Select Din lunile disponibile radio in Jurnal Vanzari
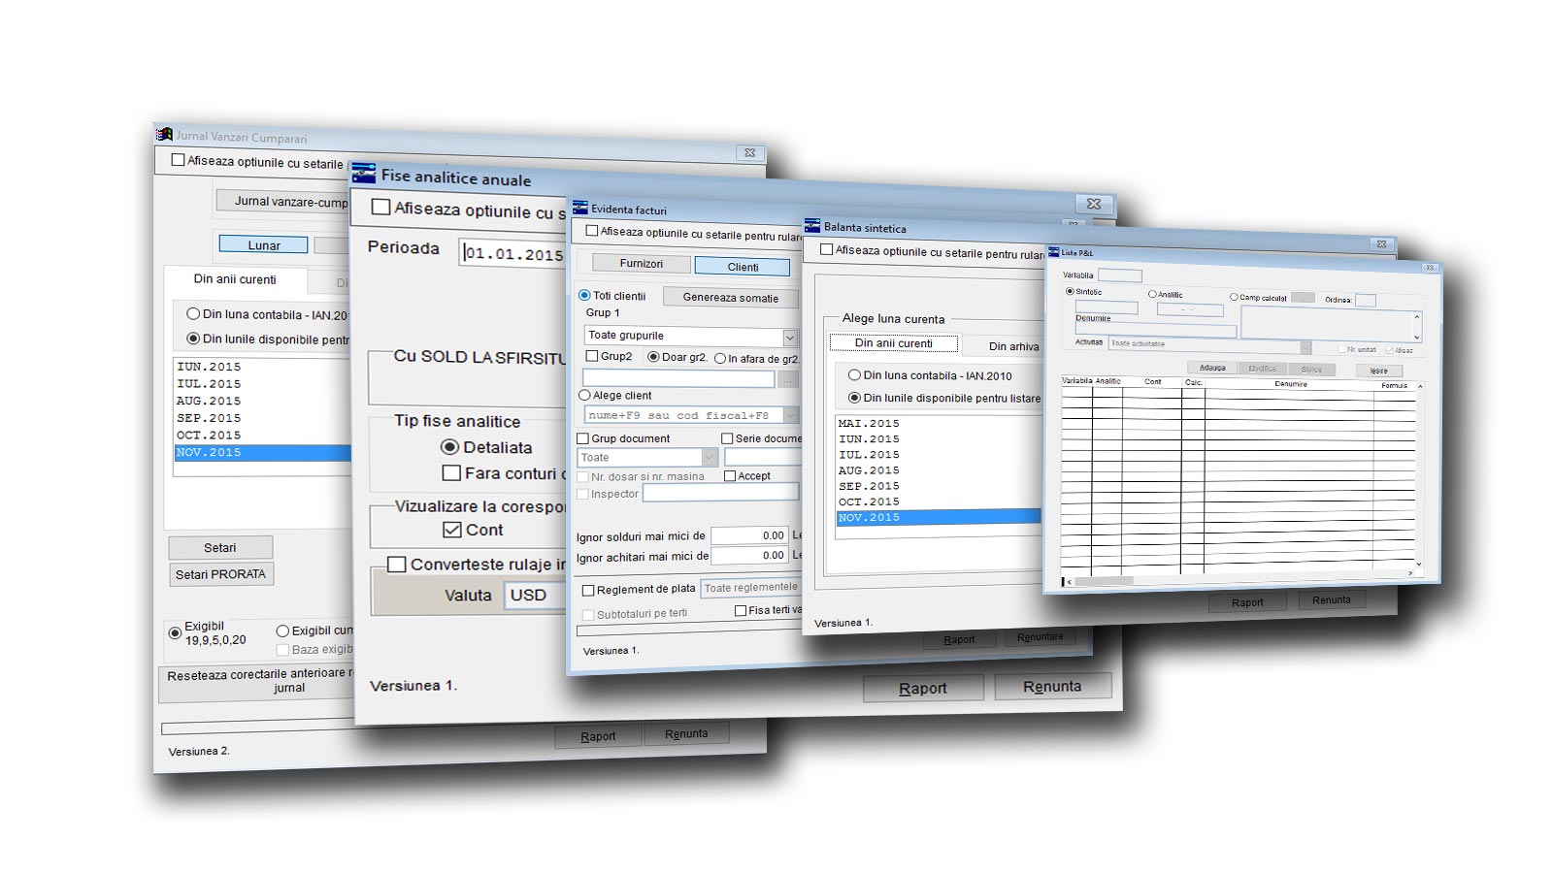Screen dimensions: 1553x873 (193, 339)
